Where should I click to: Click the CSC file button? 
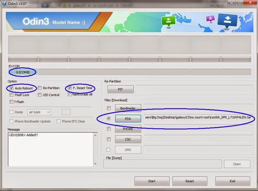coord(128,139)
